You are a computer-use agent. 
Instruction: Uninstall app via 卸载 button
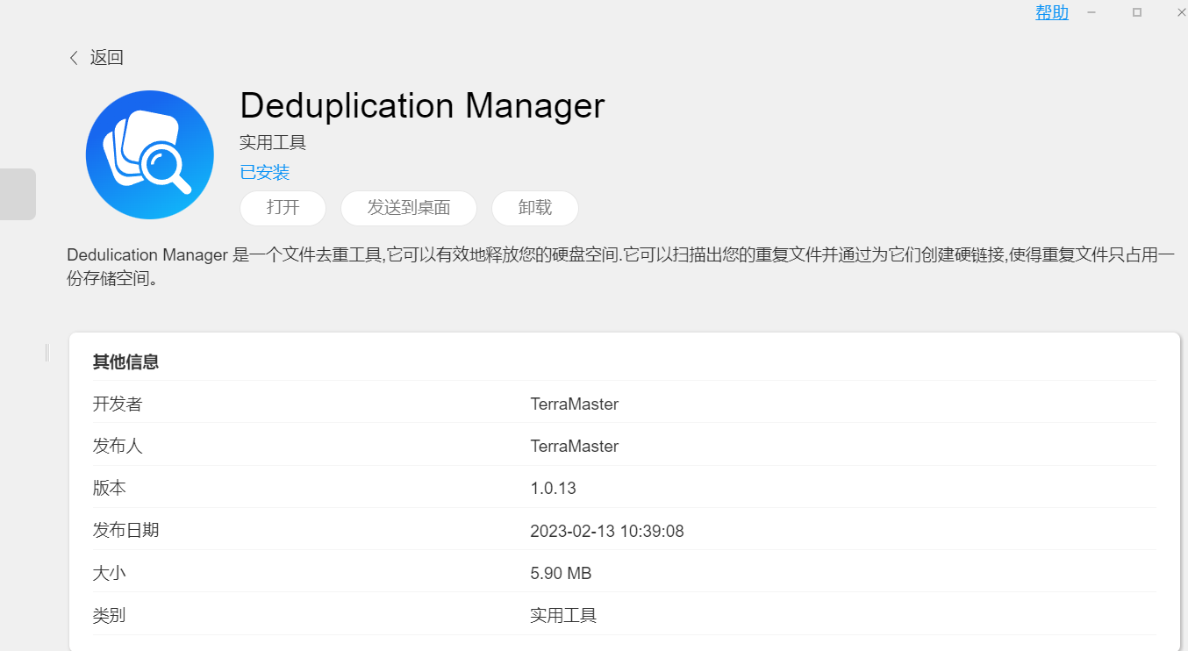coord(535,208)
